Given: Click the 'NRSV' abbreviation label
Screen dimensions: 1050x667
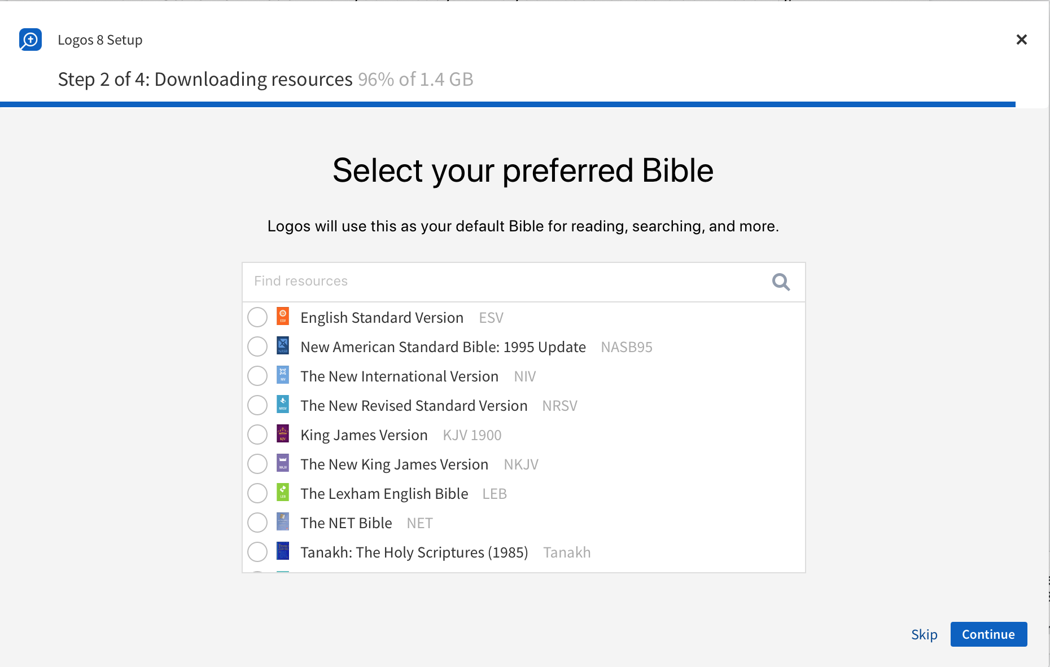Looking at the screenshot, I should (559, 406).
